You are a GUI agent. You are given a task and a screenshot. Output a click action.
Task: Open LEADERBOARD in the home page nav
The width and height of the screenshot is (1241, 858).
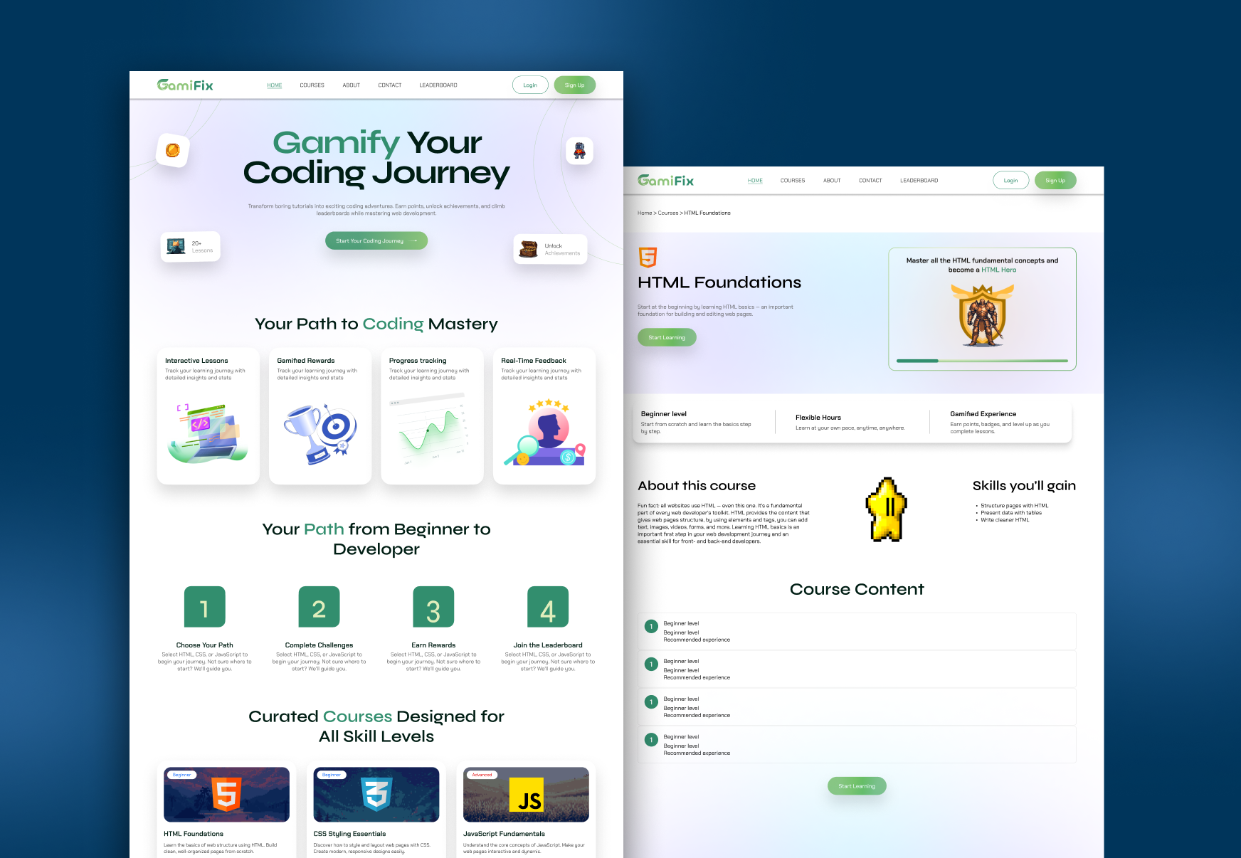[438, 85]
